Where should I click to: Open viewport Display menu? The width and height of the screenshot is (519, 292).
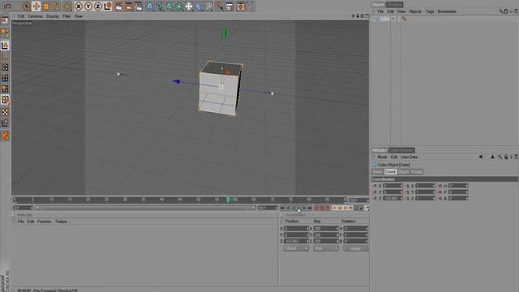(53, 16)
